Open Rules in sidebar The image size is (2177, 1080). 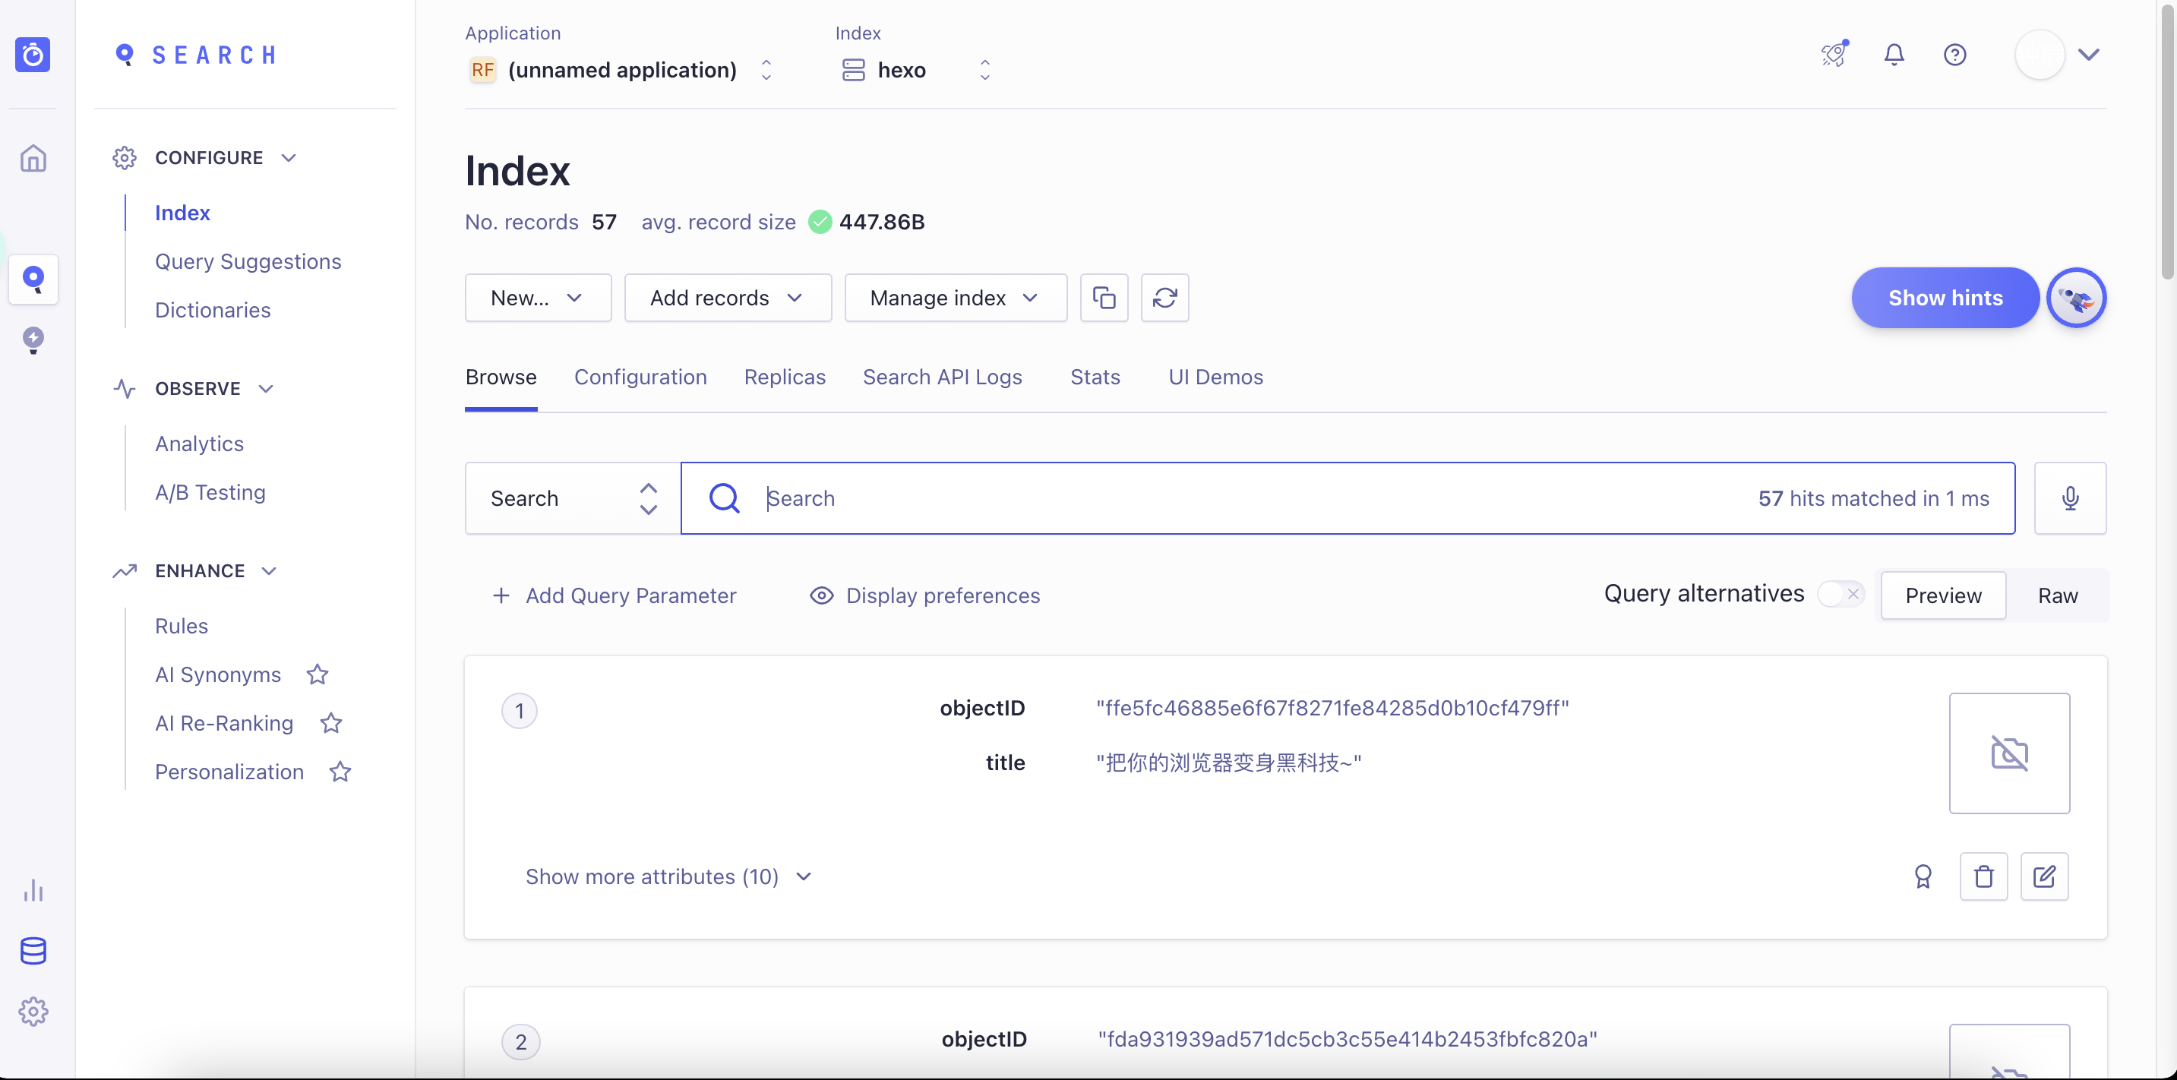click(182, 626)
